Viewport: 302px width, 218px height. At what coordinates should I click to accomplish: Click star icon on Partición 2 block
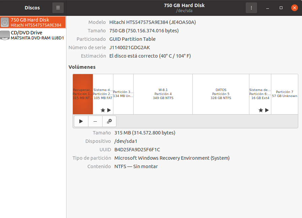[103, 110]
